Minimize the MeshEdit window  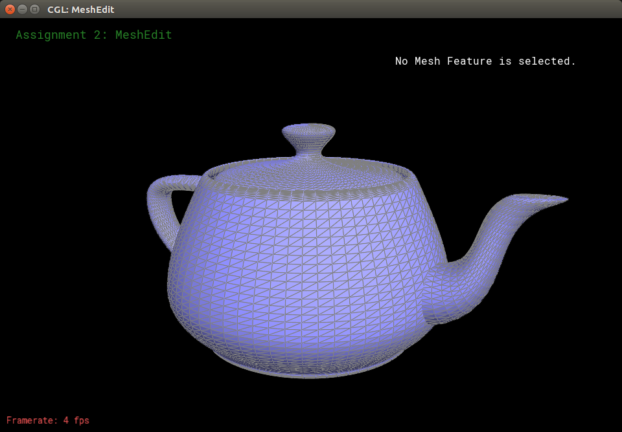click(22, 10)
